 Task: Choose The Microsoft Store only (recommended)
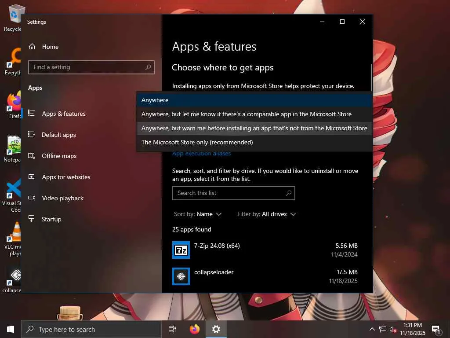tap(254, 142)
